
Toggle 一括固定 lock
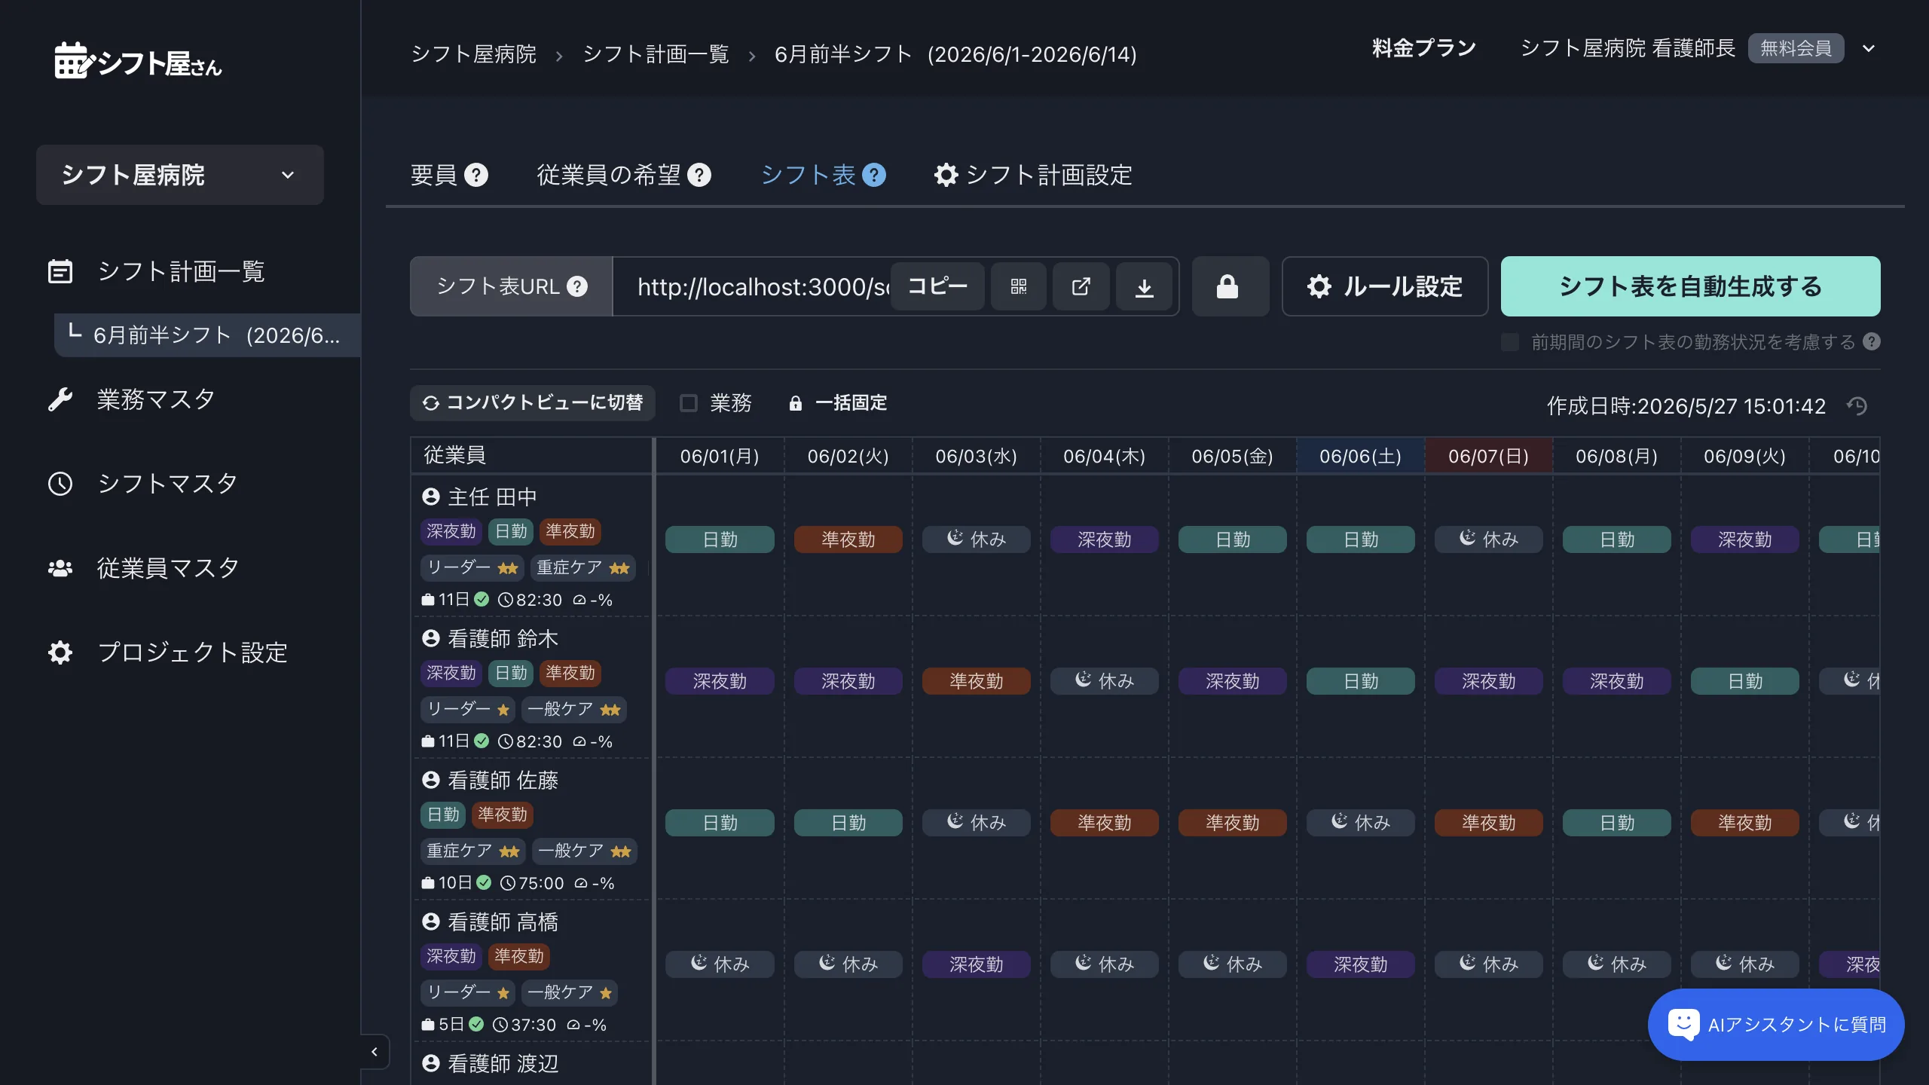[x=838, y=403]
